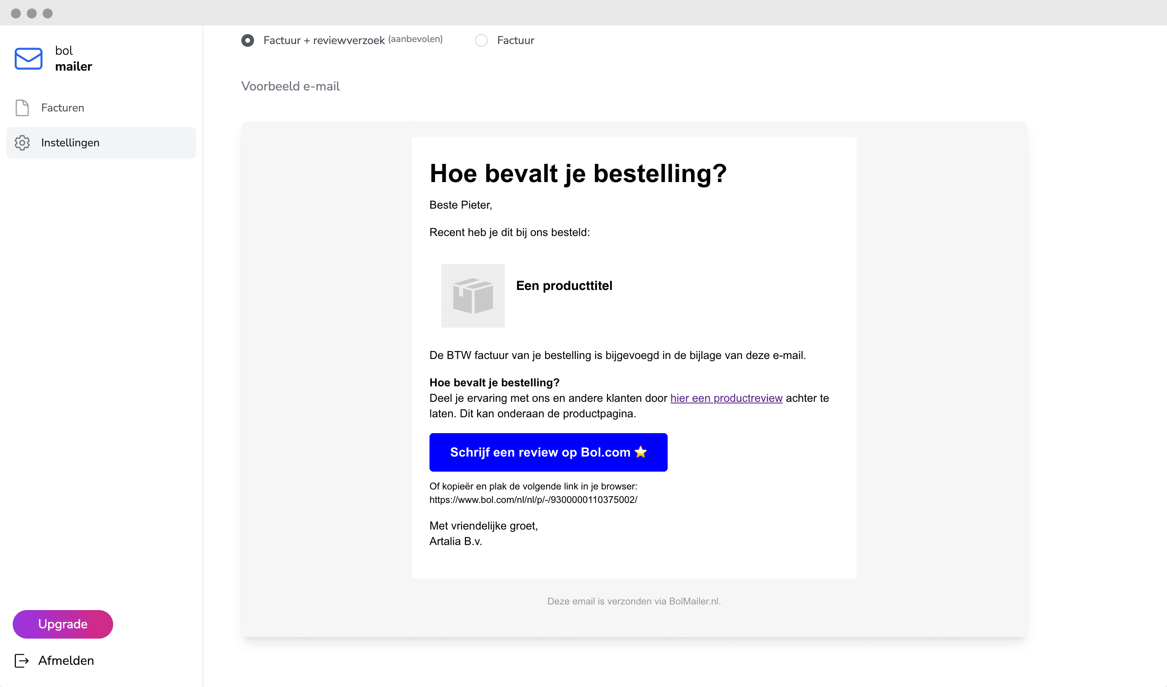Select the 'Factuur + reviewverzoek' radio option
The height and width of the screenshot is (687, 1167).
click(x=248, y=41)
